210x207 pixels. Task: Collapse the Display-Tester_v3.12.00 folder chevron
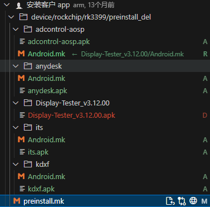16,103
